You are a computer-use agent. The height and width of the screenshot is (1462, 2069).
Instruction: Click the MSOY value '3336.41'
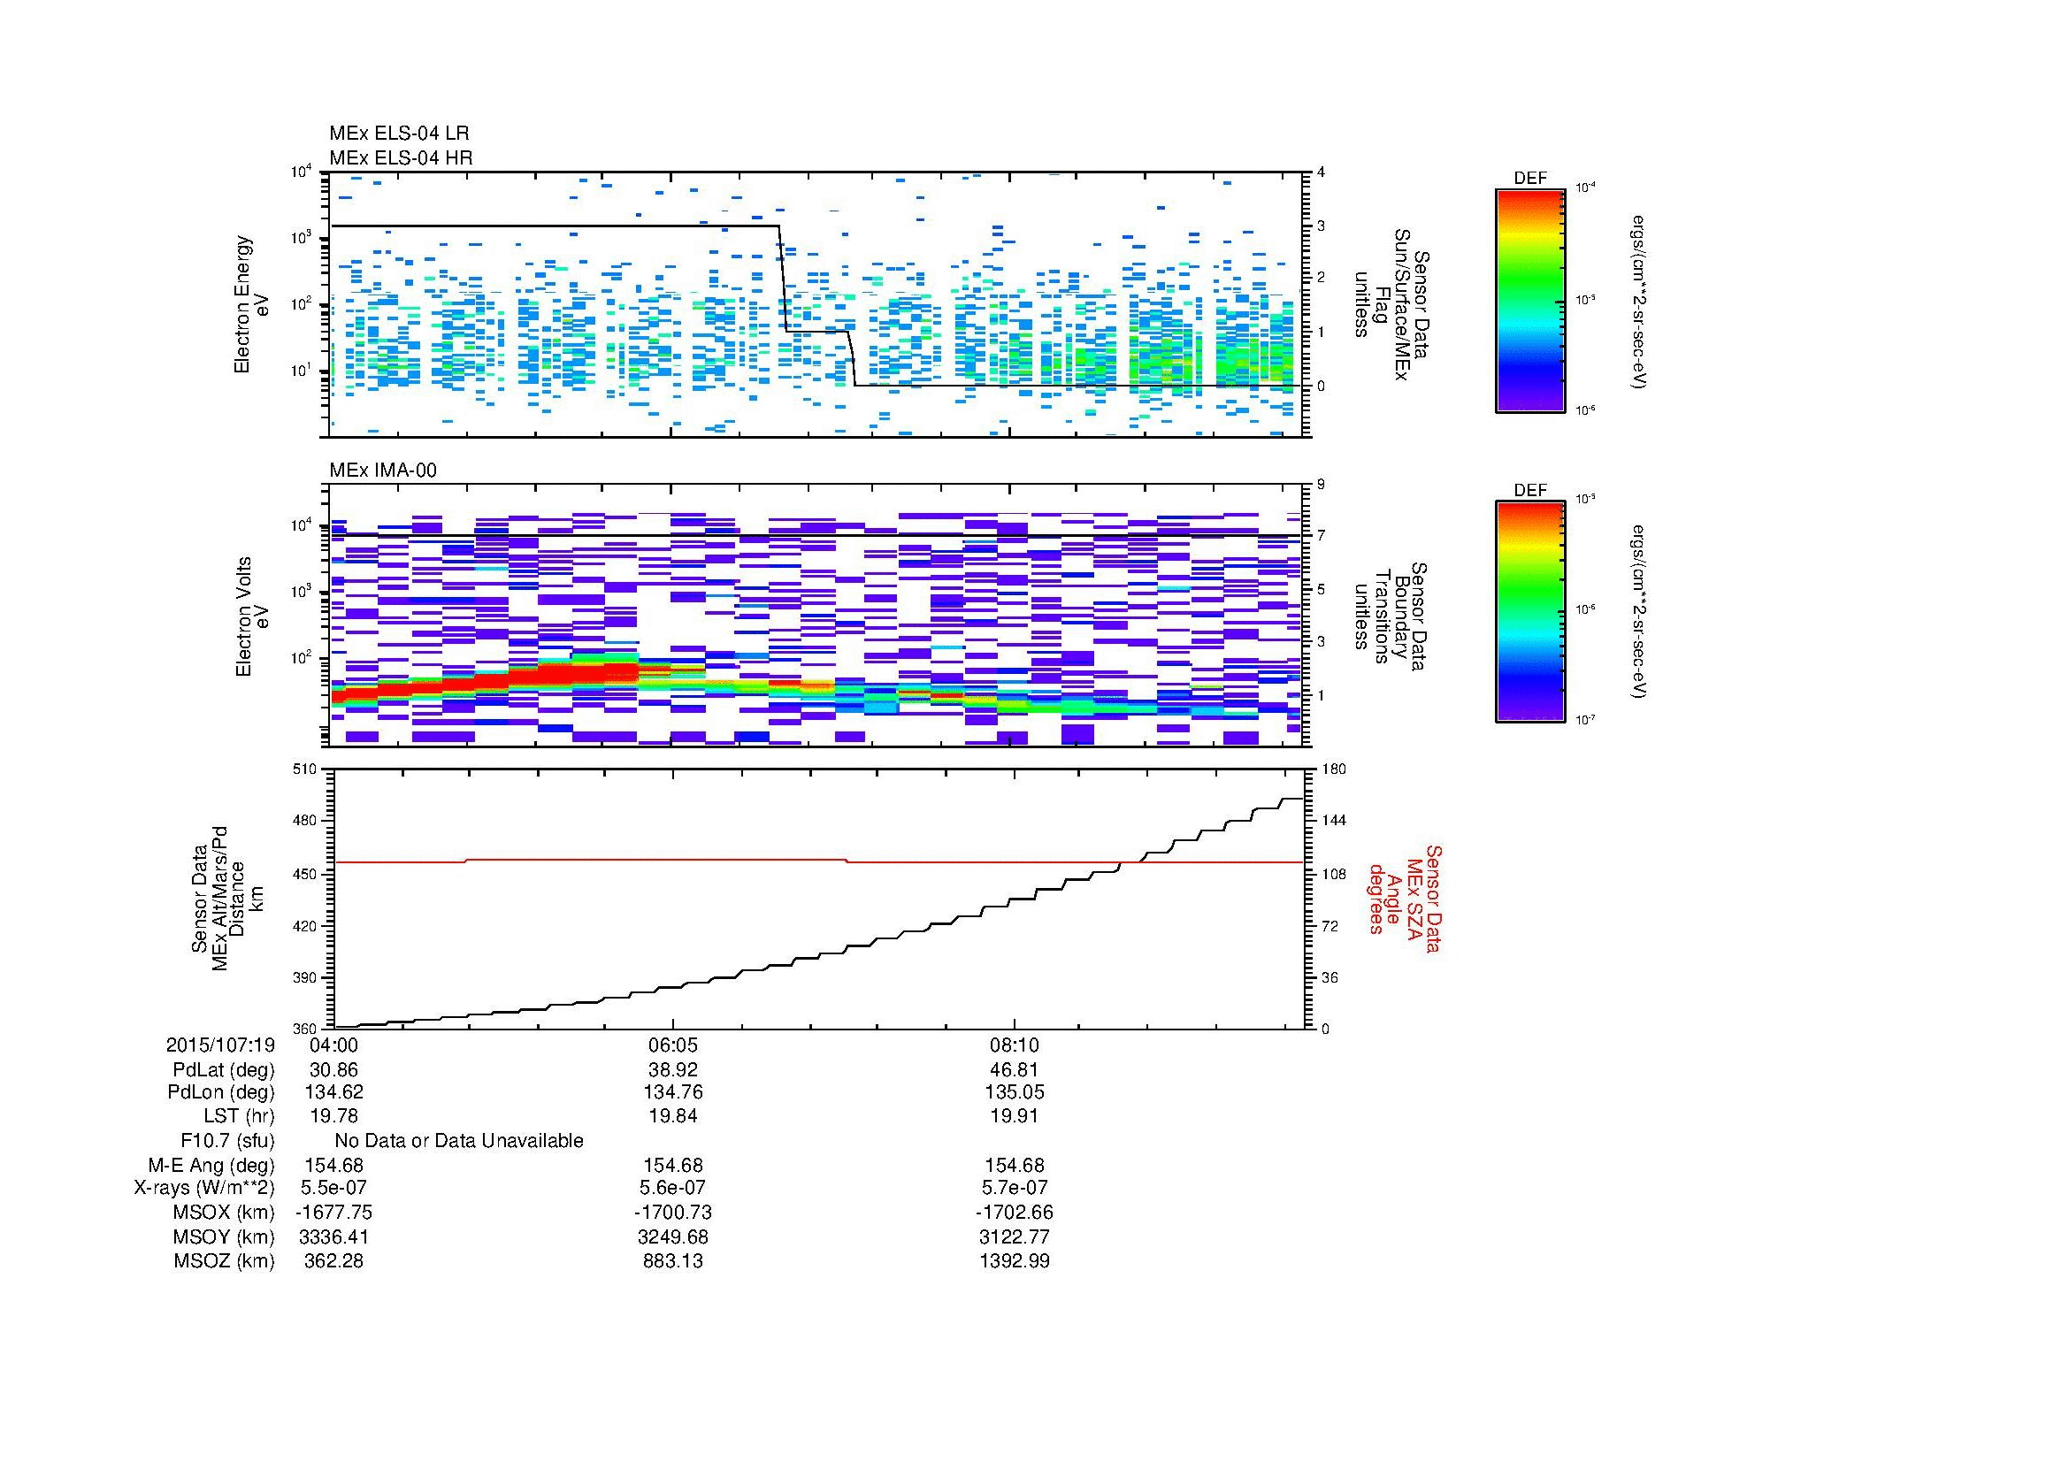pyautogui.click(x=333, y=1236)
